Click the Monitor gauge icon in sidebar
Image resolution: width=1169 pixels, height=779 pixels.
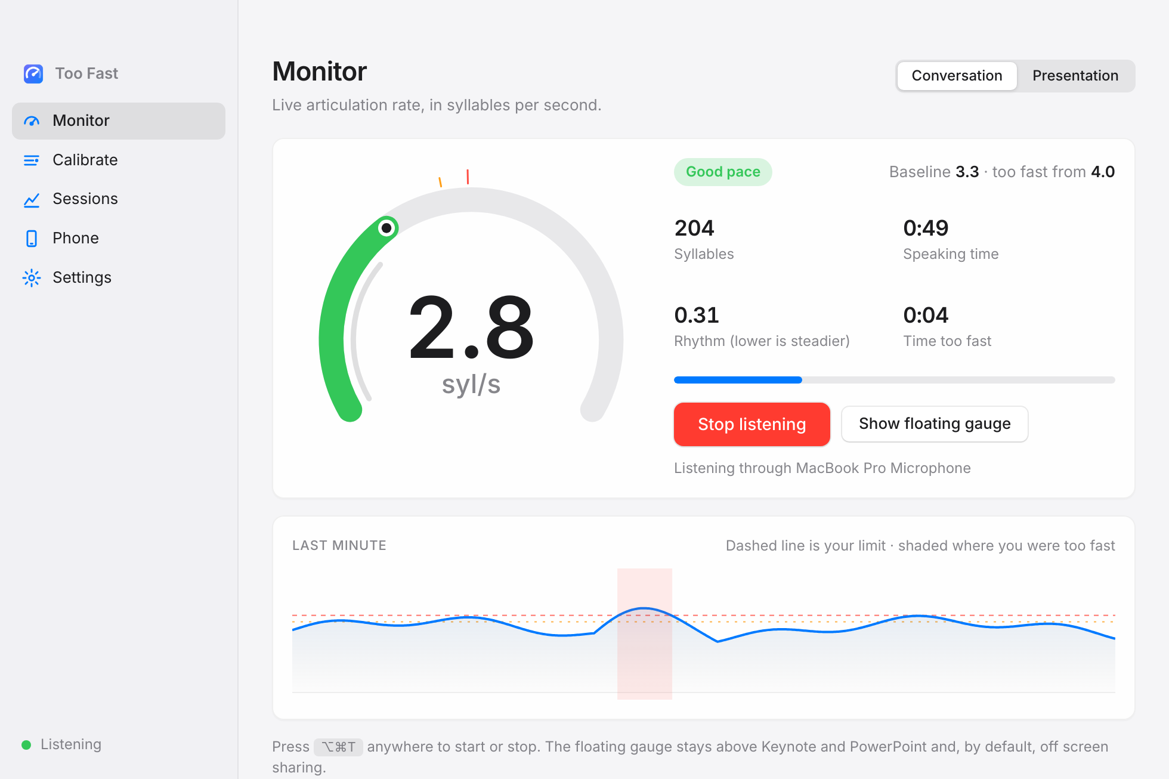pos(32,121)
